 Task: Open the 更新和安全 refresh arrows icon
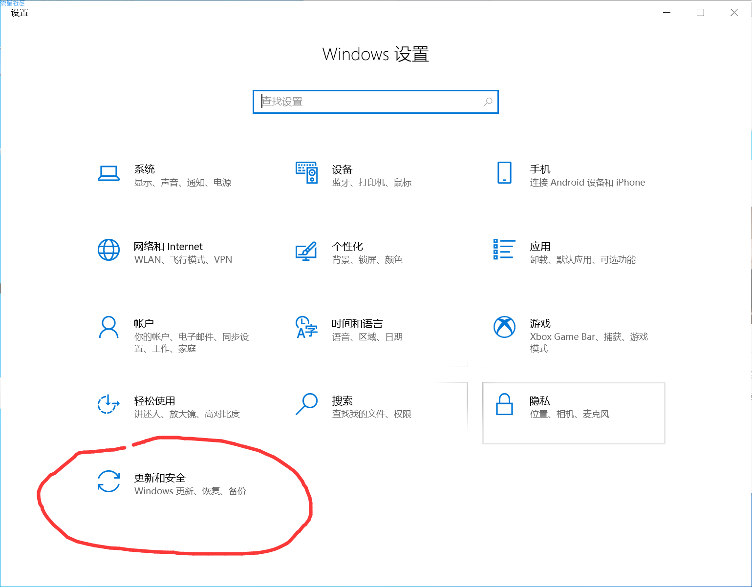tap(108, 481)
